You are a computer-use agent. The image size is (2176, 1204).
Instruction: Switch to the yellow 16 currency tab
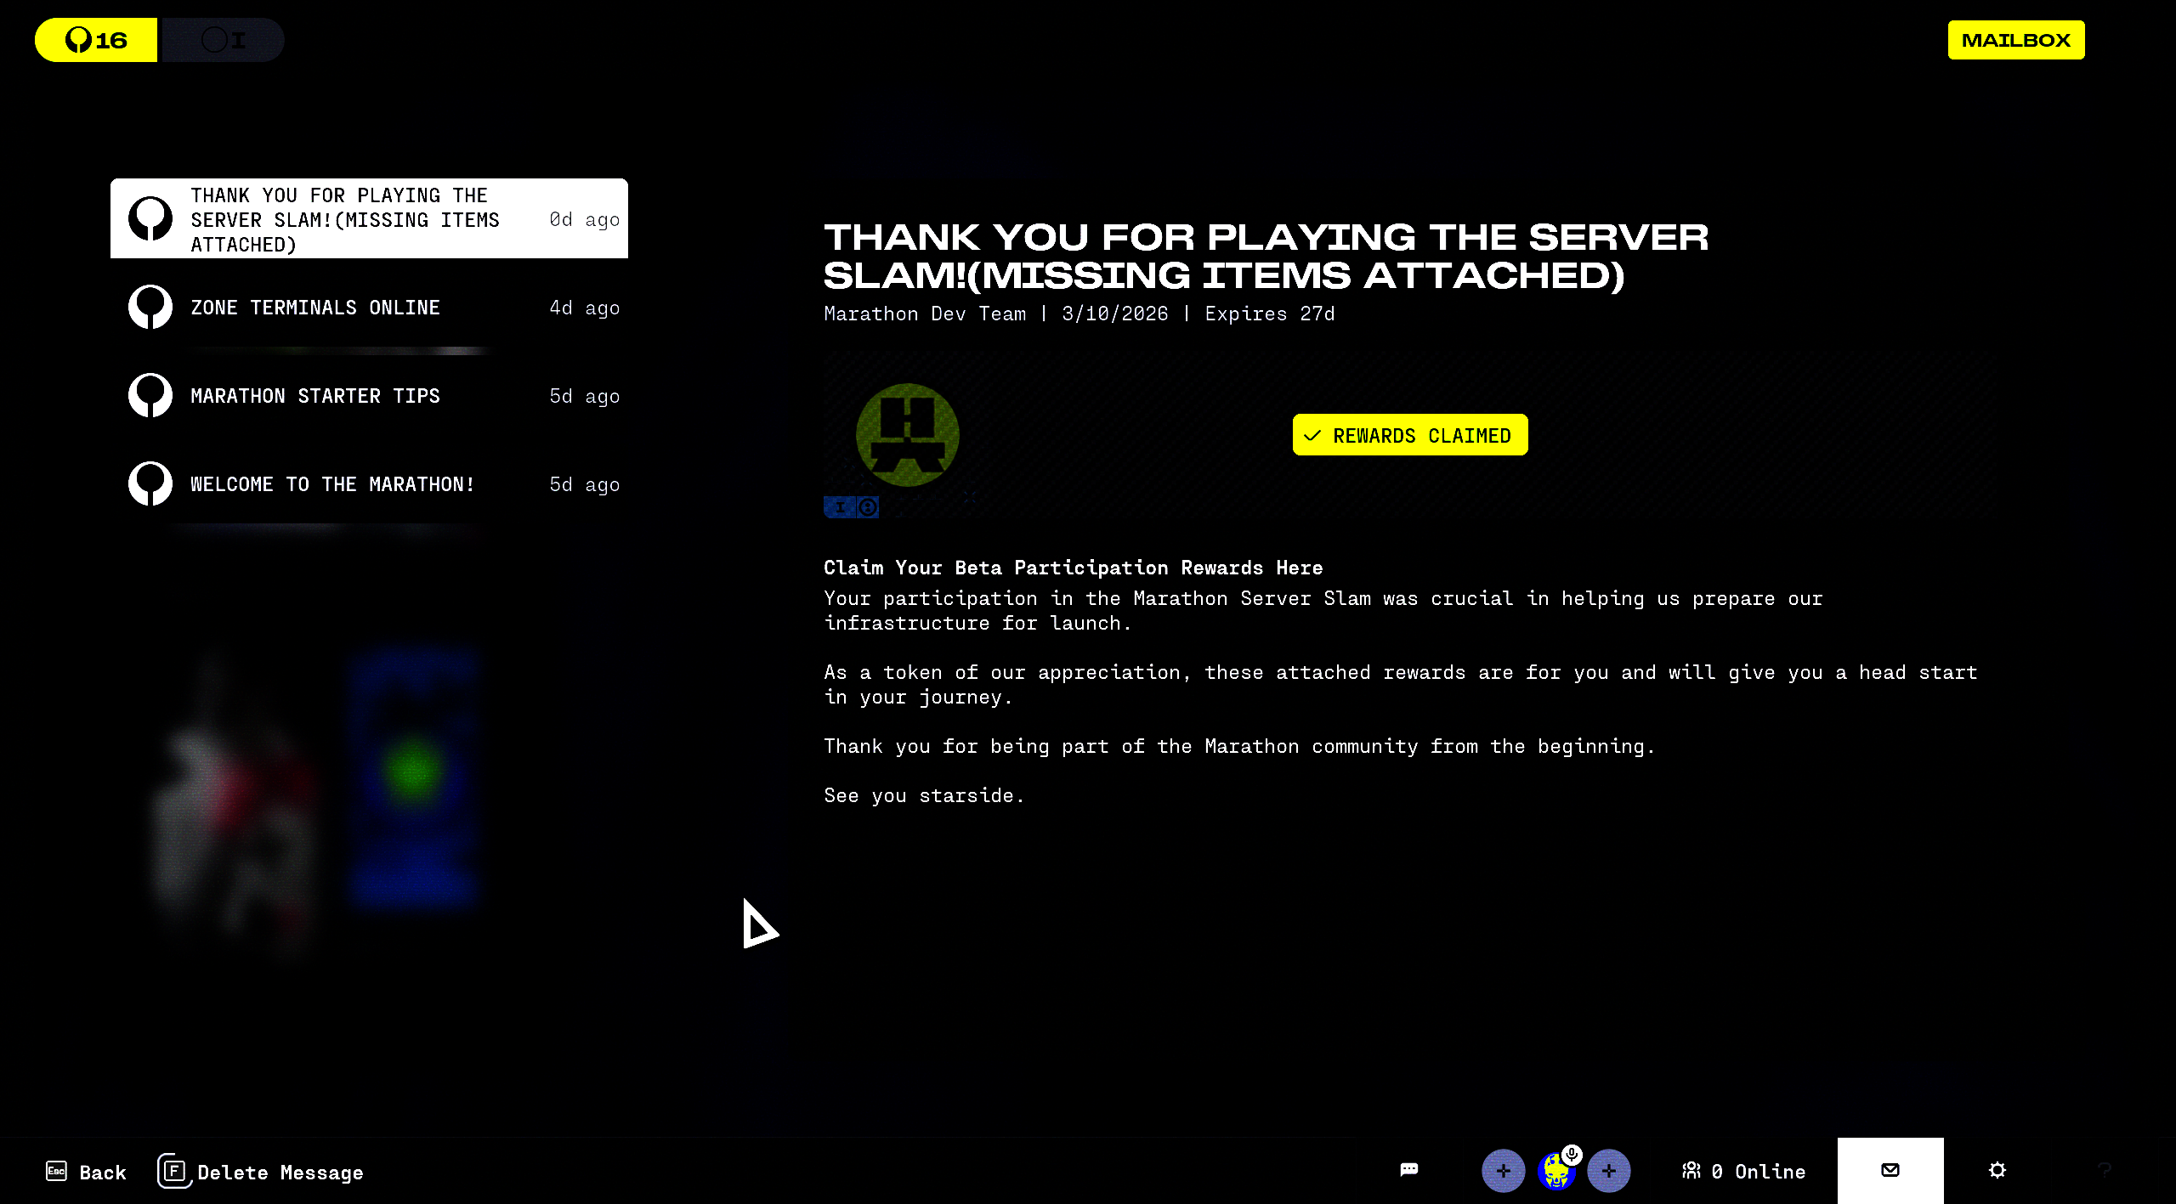(x=96, y=40)
